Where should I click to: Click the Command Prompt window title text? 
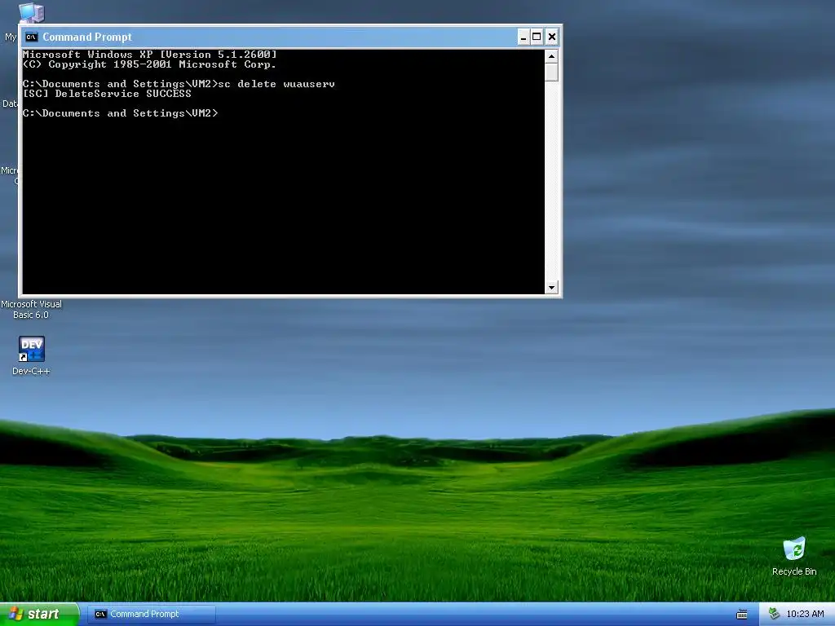pyautogui.click(x=86, y=37)
